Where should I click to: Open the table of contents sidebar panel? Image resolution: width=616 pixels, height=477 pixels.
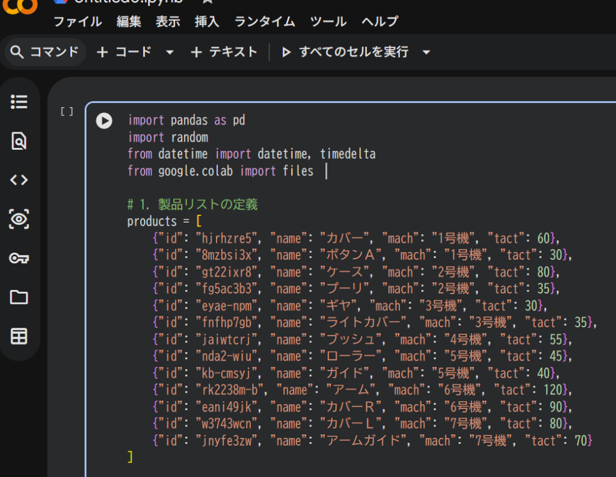(19, 102)
